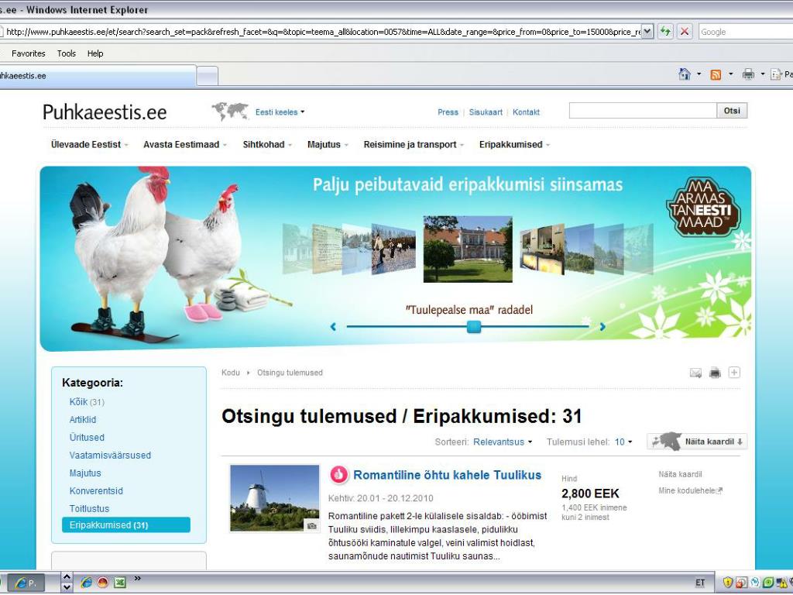Viewport: 793px width, 595px height.
Task: Select the Konverentsid category
Action: pyautogui.click(x=95, y=490)
